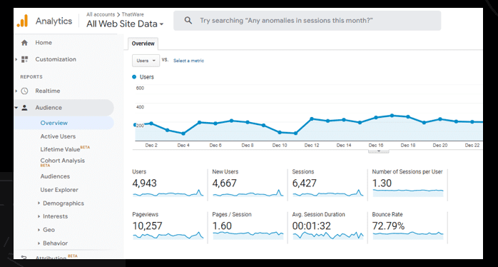Click the Analytics product name
This screenshot has width=498, height=267.
pyautogui.click(x=54, y=21)
